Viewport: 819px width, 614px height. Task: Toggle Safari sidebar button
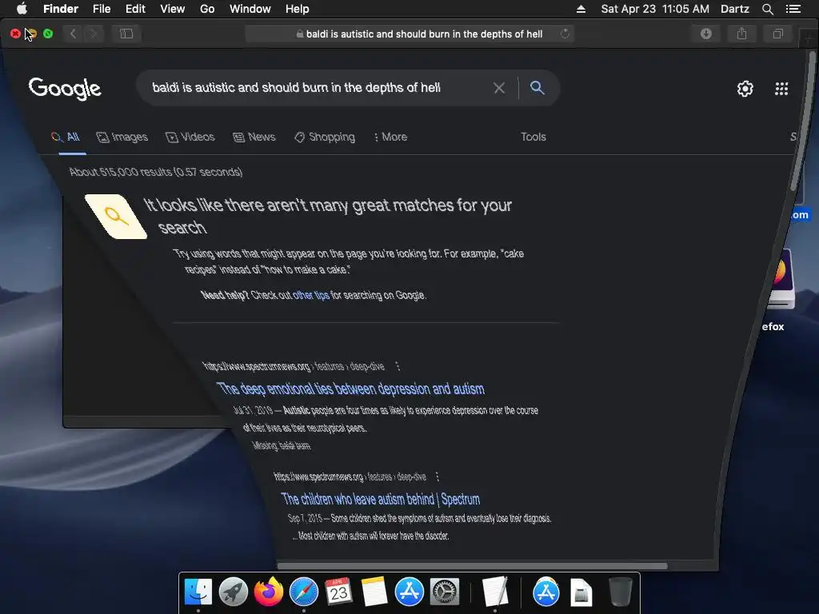click(126, 34)
